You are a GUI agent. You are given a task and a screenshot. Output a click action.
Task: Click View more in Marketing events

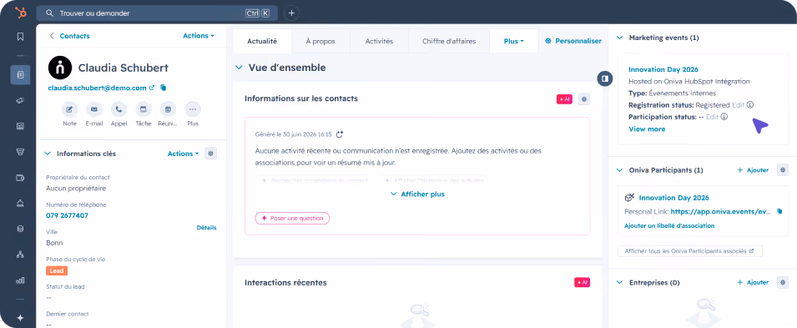[x=647, y=129]
